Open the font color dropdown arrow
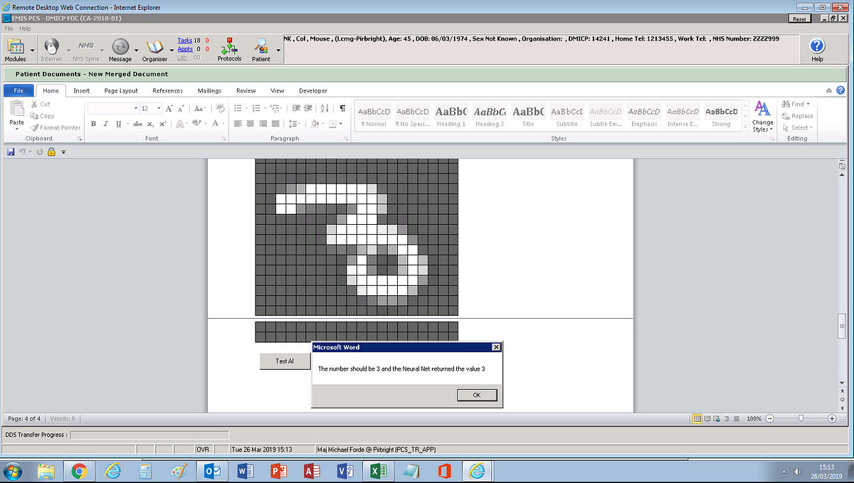Screen dimensions: 854x483 [222, 124]
